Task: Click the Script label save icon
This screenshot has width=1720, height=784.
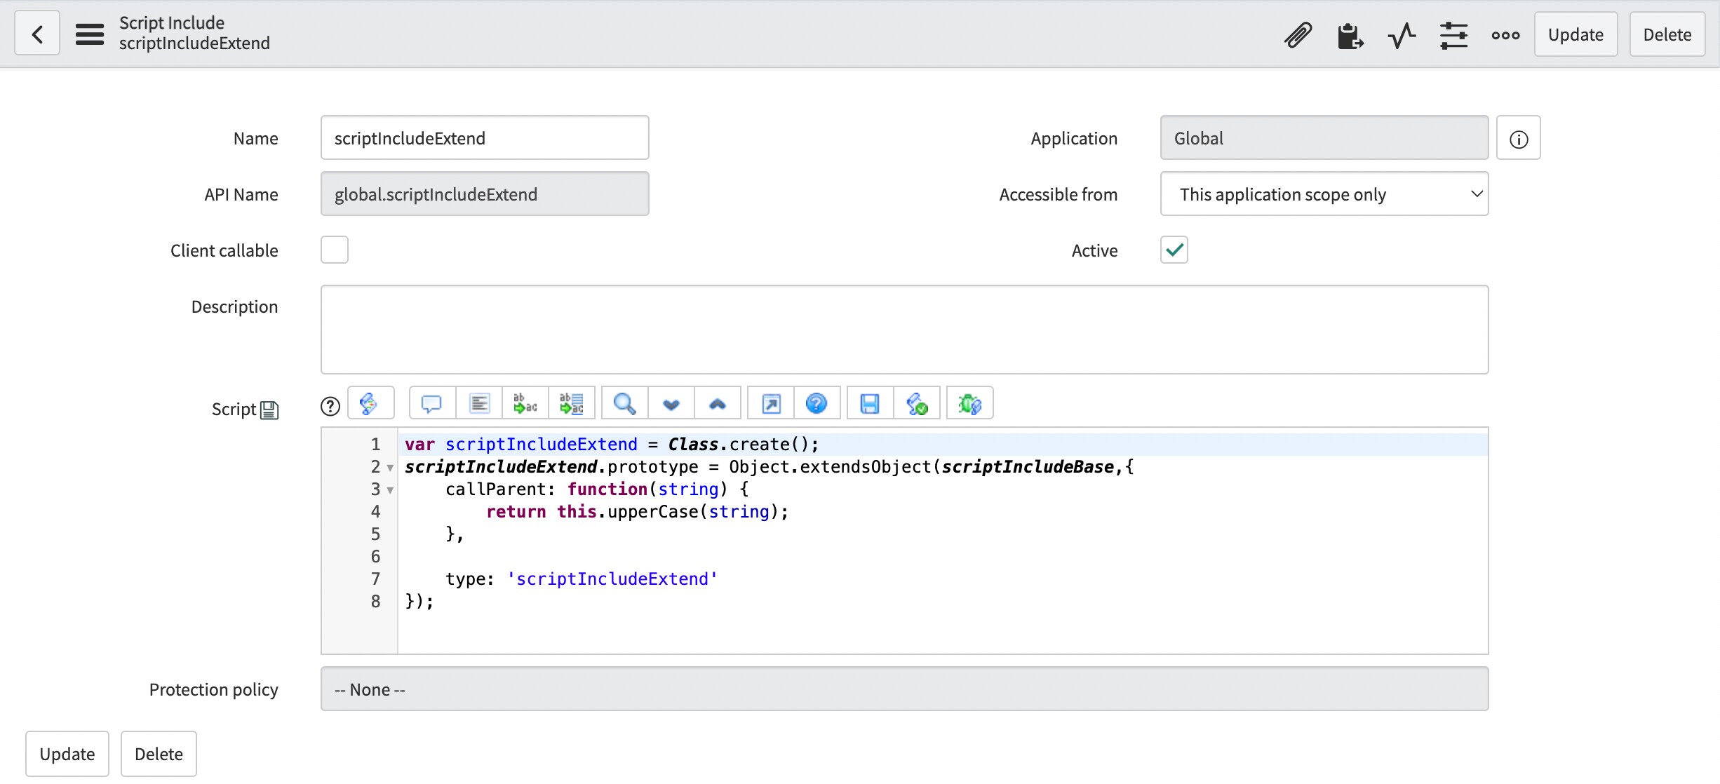Action: coord(269,410)
